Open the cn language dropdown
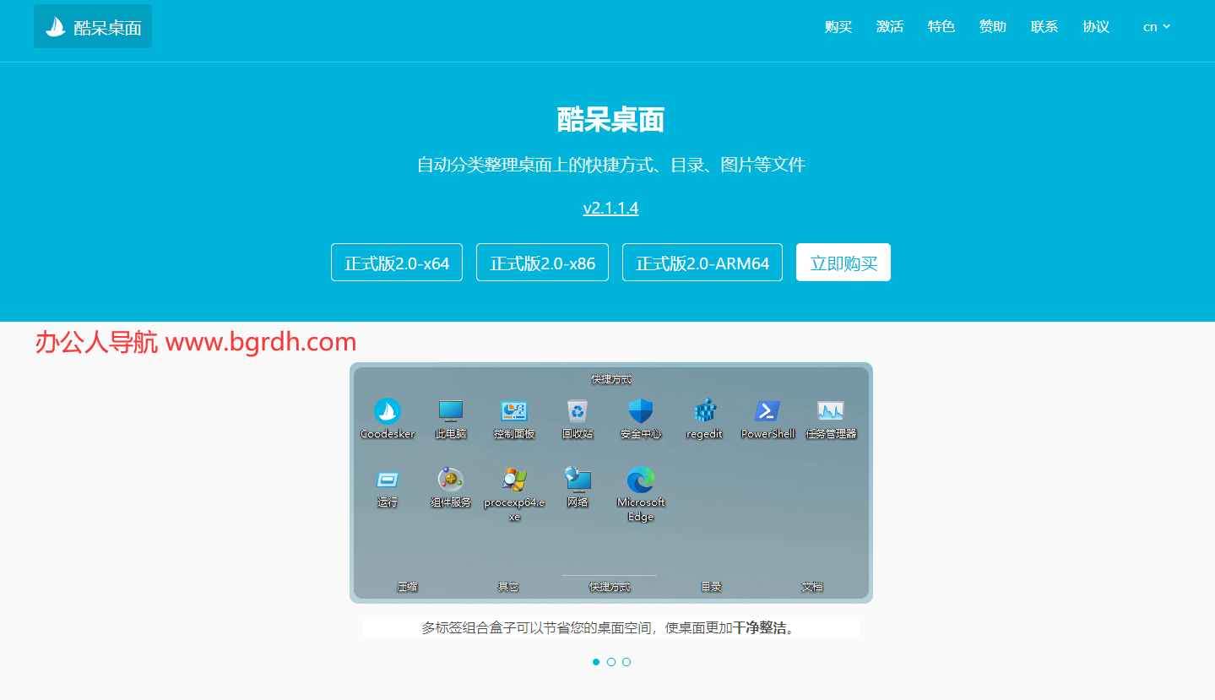The image size is (1215, 700). pos(1156,27)
